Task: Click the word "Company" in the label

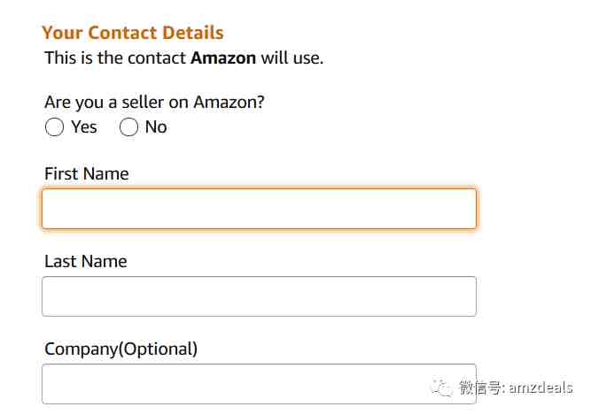Action: click(82, 349)
